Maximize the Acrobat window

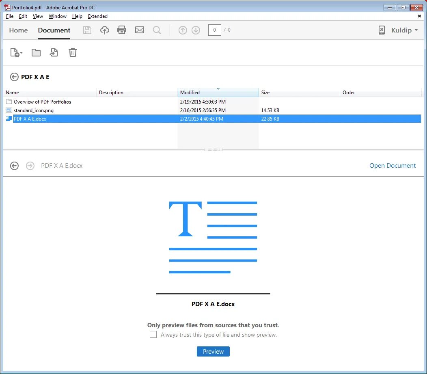pyautogui.click(x=403, y=8)
